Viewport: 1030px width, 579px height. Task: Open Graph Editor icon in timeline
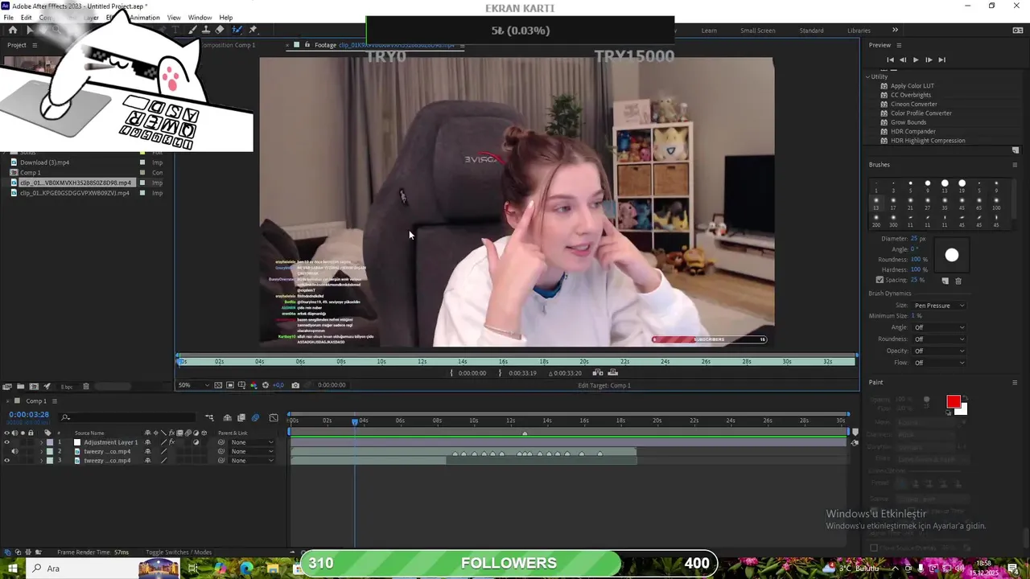click(x=274, y=417)
